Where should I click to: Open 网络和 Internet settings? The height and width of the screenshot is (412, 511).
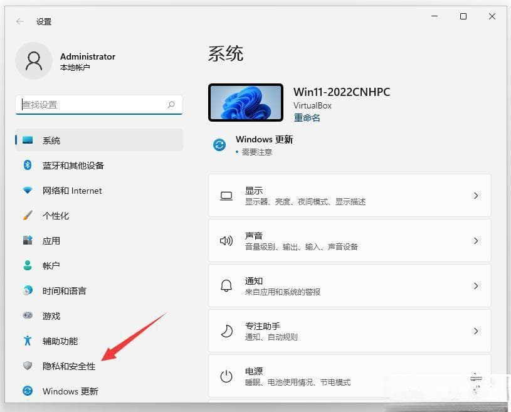[x=99, y=191]
